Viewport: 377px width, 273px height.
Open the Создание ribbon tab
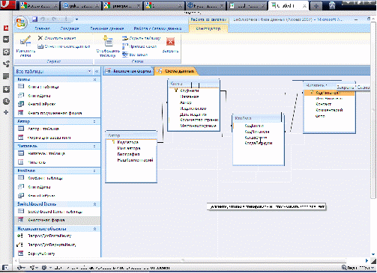70,28
